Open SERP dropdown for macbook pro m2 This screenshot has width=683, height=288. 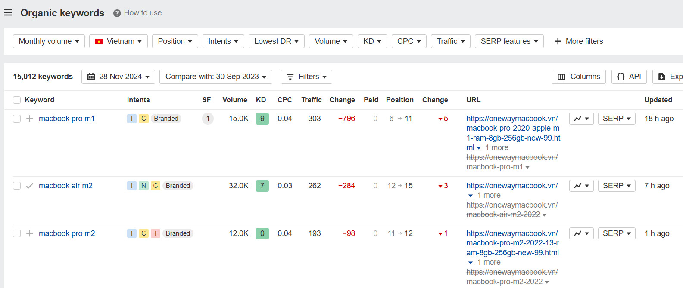(x=617, y=233)
